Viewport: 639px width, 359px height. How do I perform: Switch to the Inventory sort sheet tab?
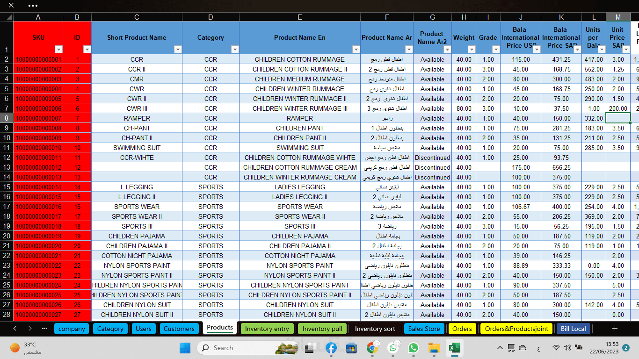tap(375, 329)
